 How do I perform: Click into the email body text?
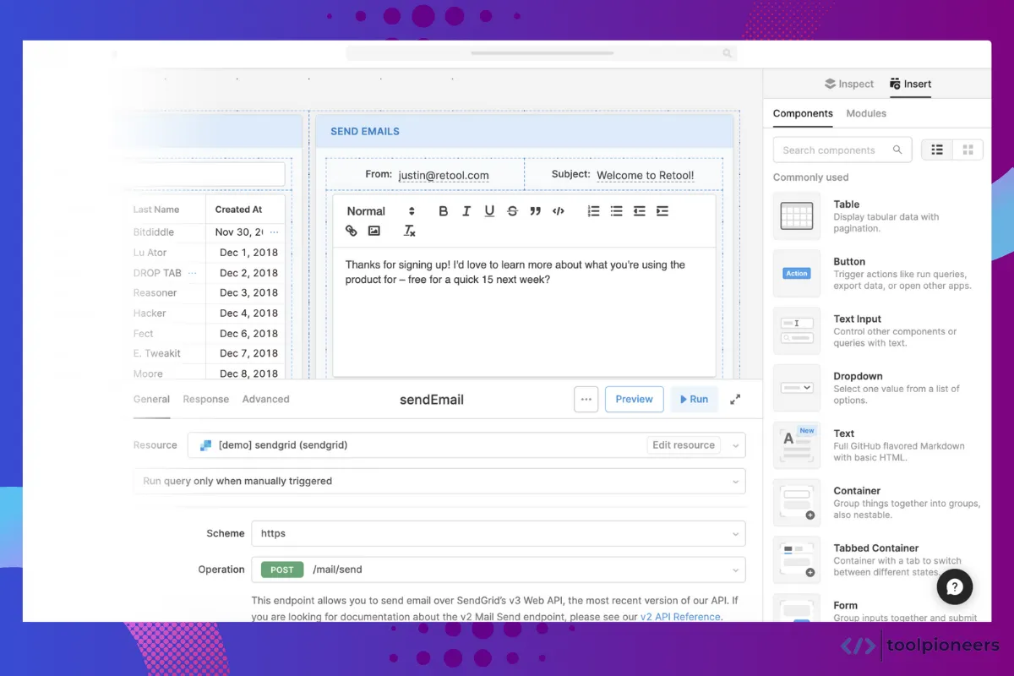[515, 272]
